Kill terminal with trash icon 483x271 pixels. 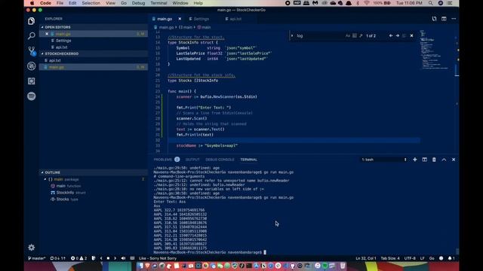coord(434,160)
